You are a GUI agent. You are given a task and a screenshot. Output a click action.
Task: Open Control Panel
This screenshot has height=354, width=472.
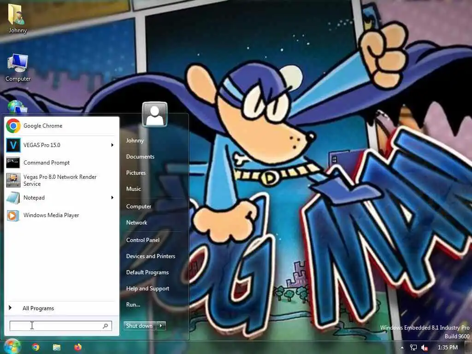click(143, 240)
